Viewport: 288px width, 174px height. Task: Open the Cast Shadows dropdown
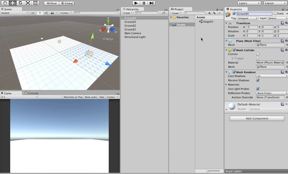pos(272,76)
